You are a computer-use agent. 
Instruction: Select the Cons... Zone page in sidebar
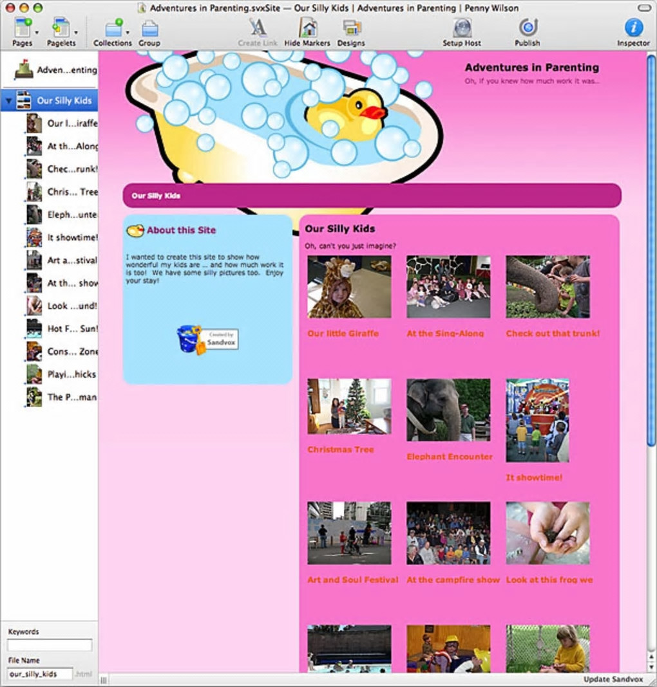(x=61, y=351)
